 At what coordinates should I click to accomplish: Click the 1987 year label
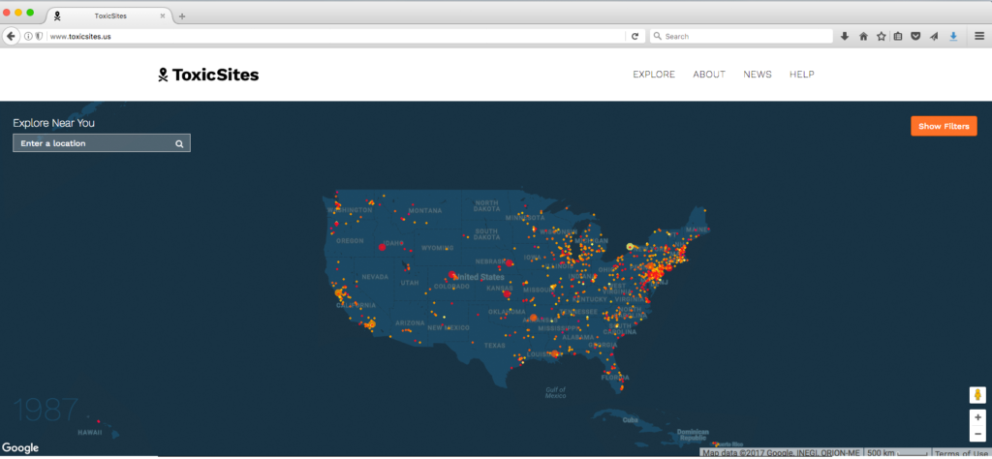pyautogui.click(x=46, y=410)
